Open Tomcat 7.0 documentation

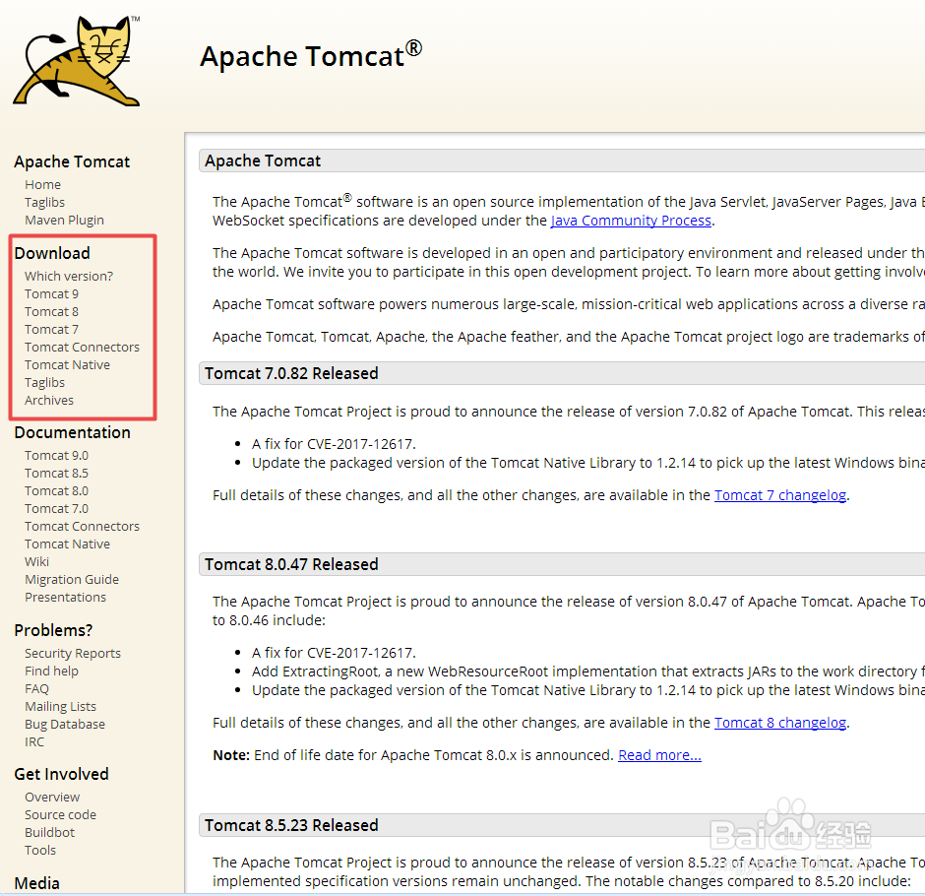[x=57, y=509]
